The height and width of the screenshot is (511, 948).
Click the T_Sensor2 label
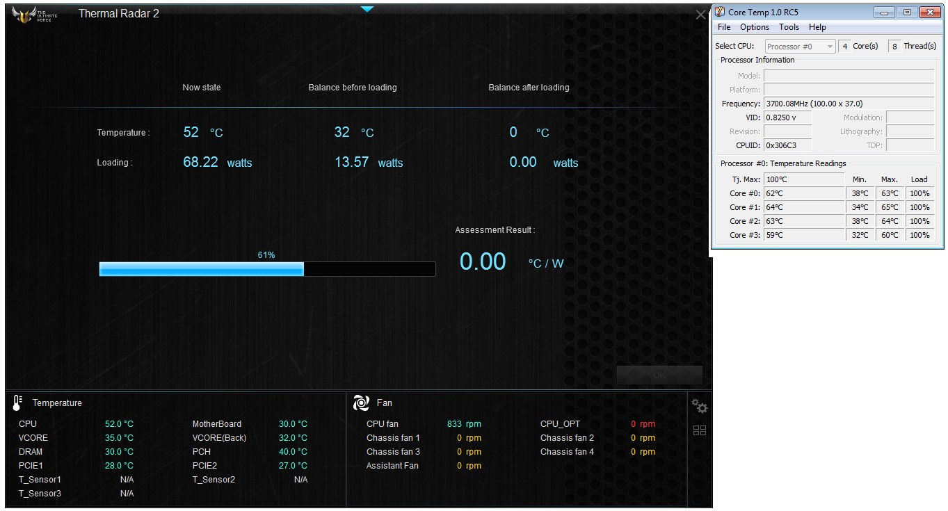[x=214, y=480]
